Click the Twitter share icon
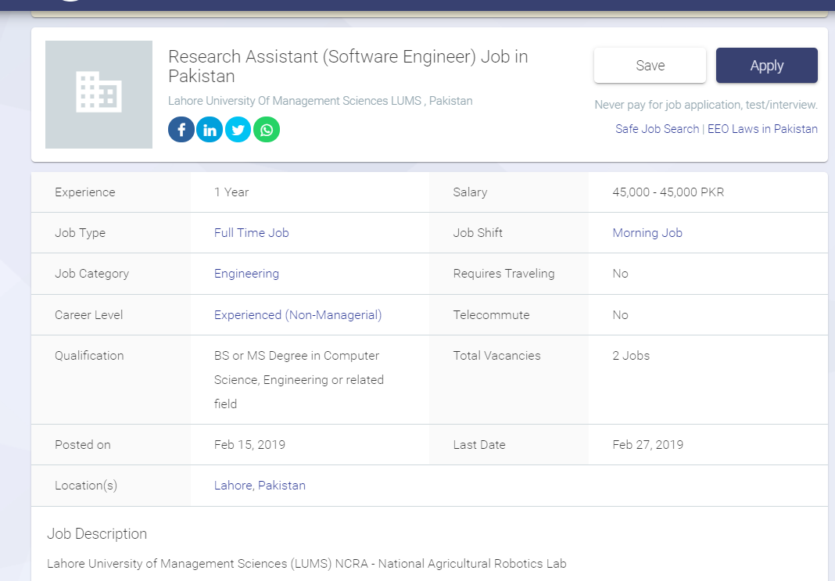 pyautogui.click(x=238, y=130)
